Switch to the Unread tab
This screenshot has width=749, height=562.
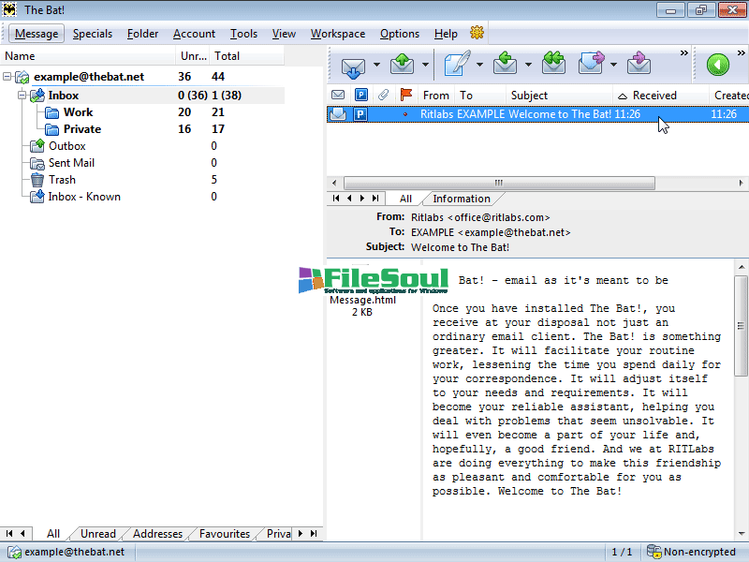pyautogui.click(x=98, y=534)
